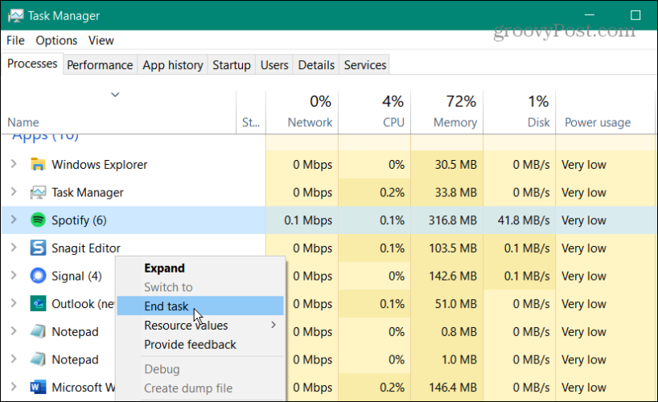
Task: Expand the Windows Explorer process group
Action: tap(14, 164)
